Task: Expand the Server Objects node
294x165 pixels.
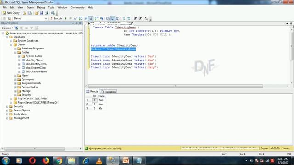Action: click(7, 110)
